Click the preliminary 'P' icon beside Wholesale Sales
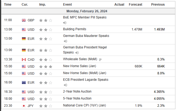Viewport: 177px width, 111px height. click(100, 59)
